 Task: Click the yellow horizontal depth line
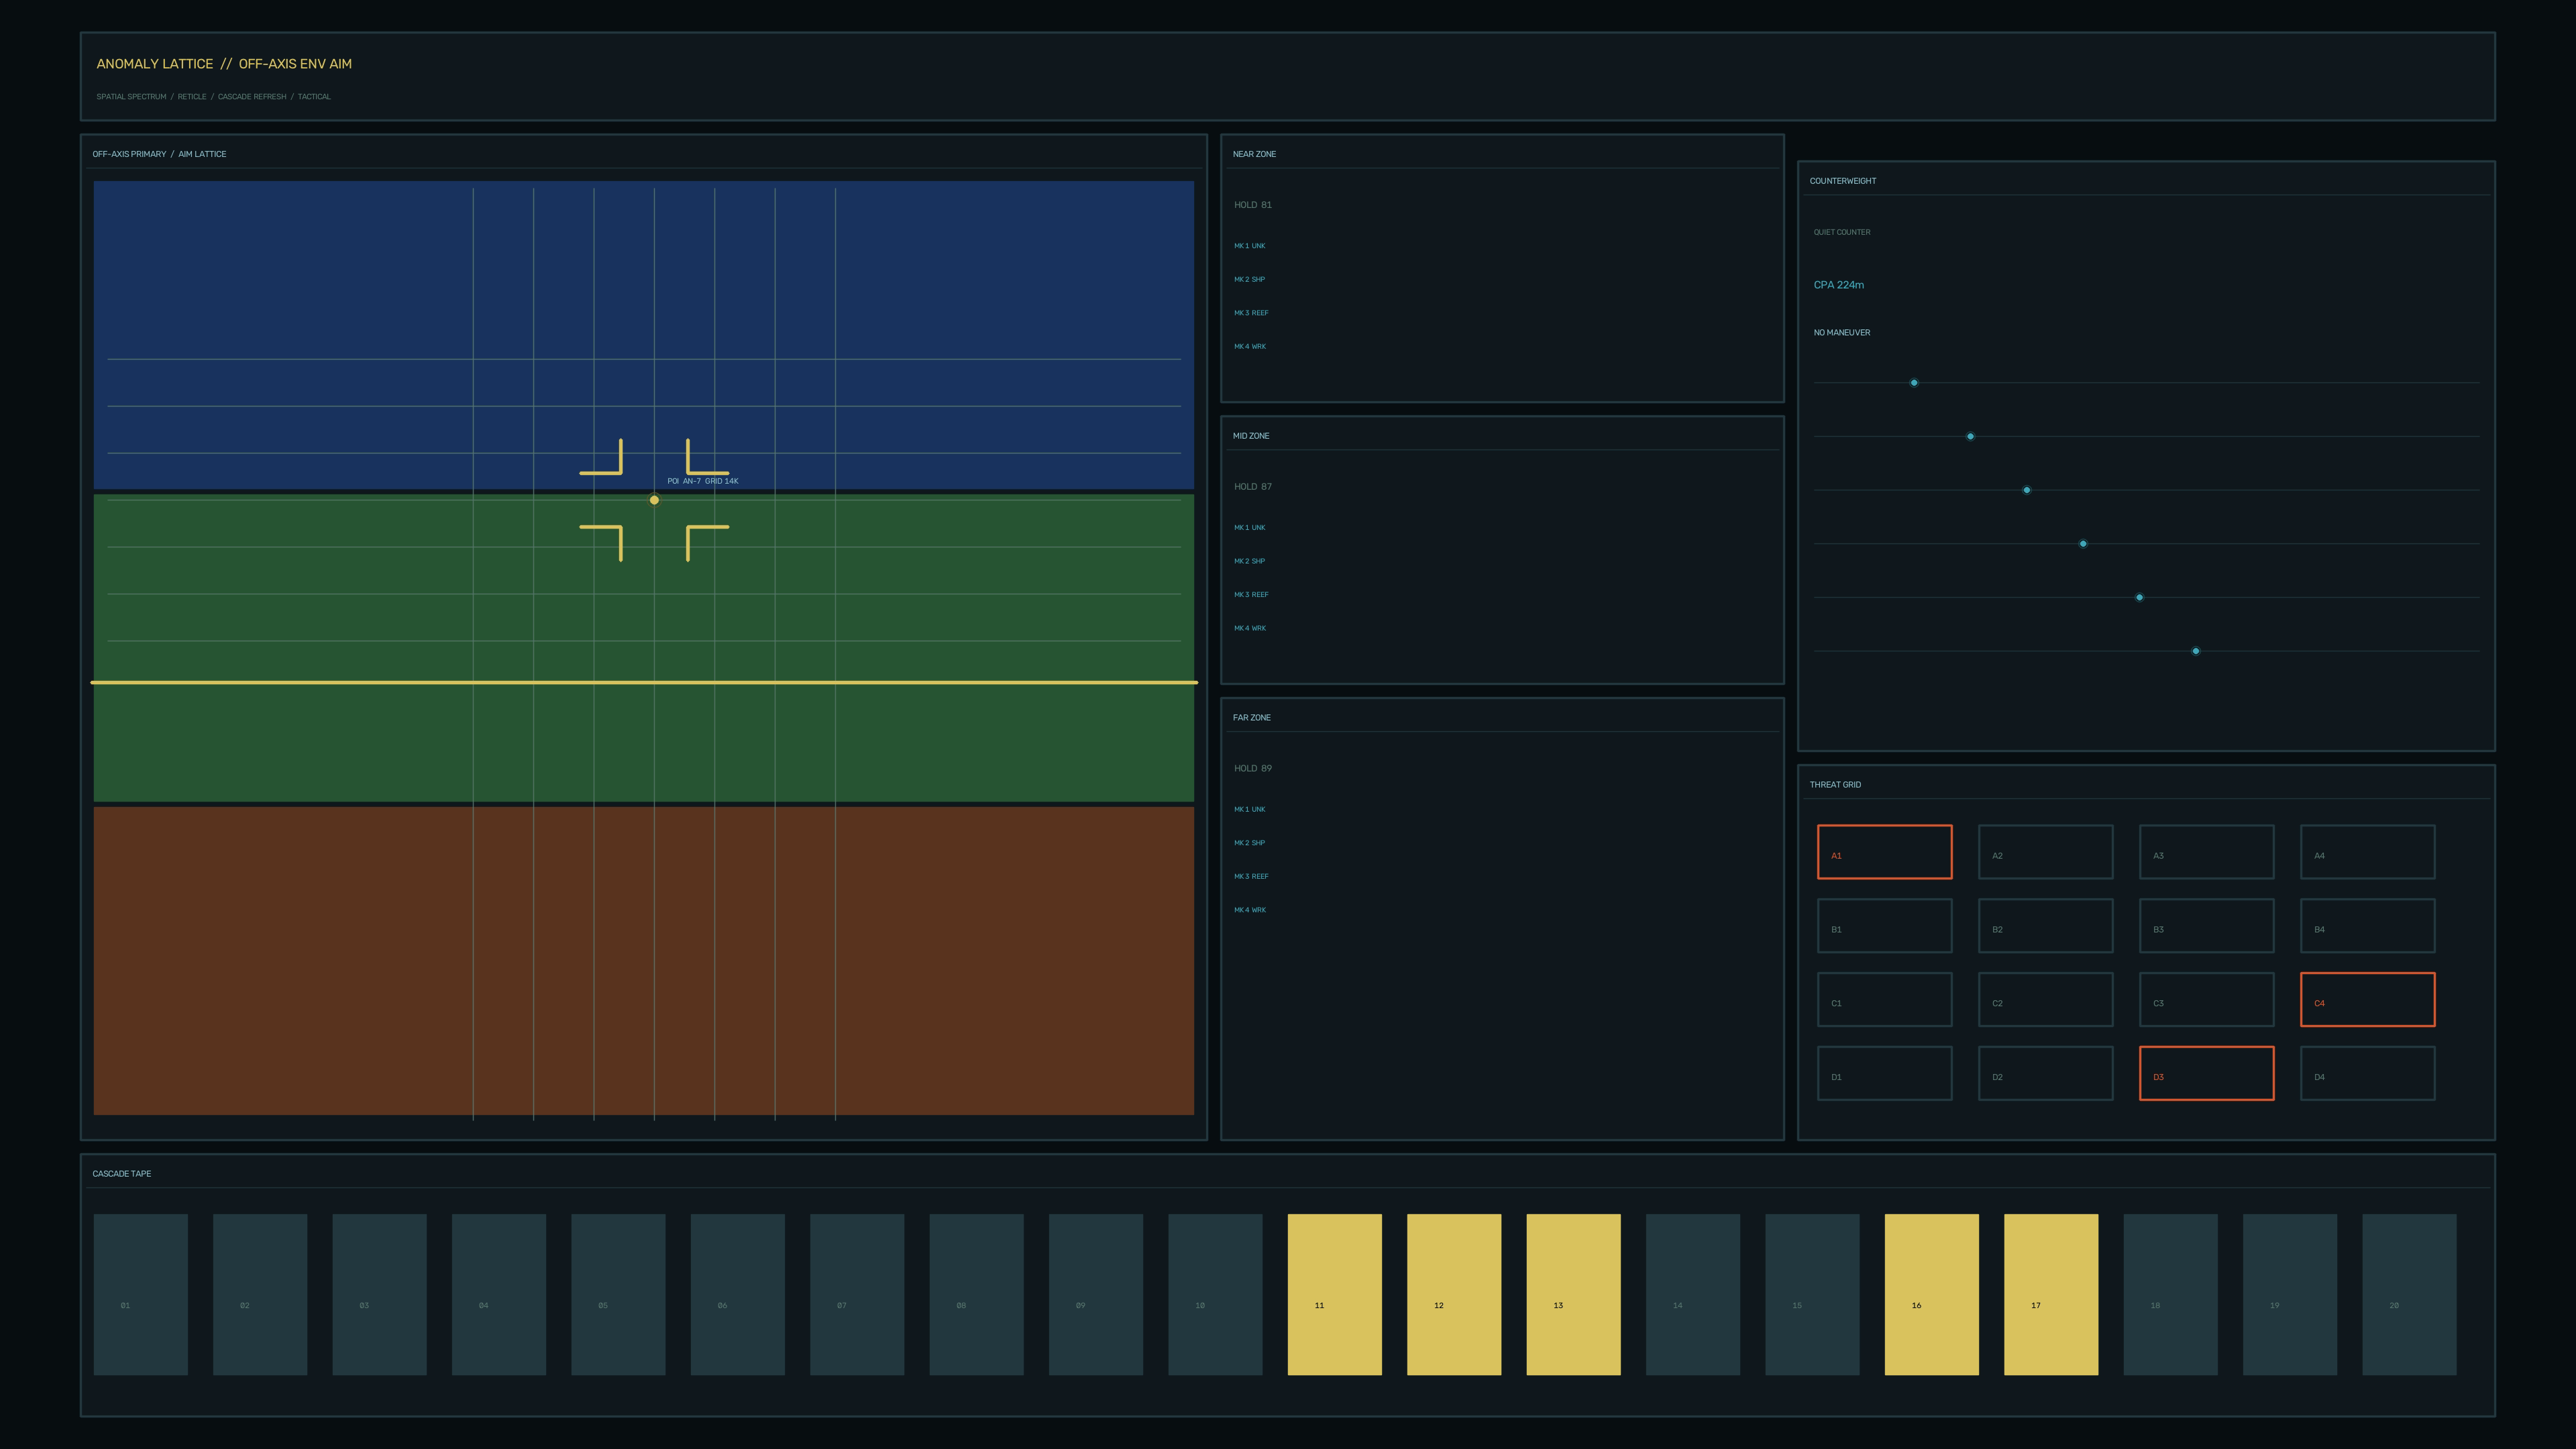(644, 682)
